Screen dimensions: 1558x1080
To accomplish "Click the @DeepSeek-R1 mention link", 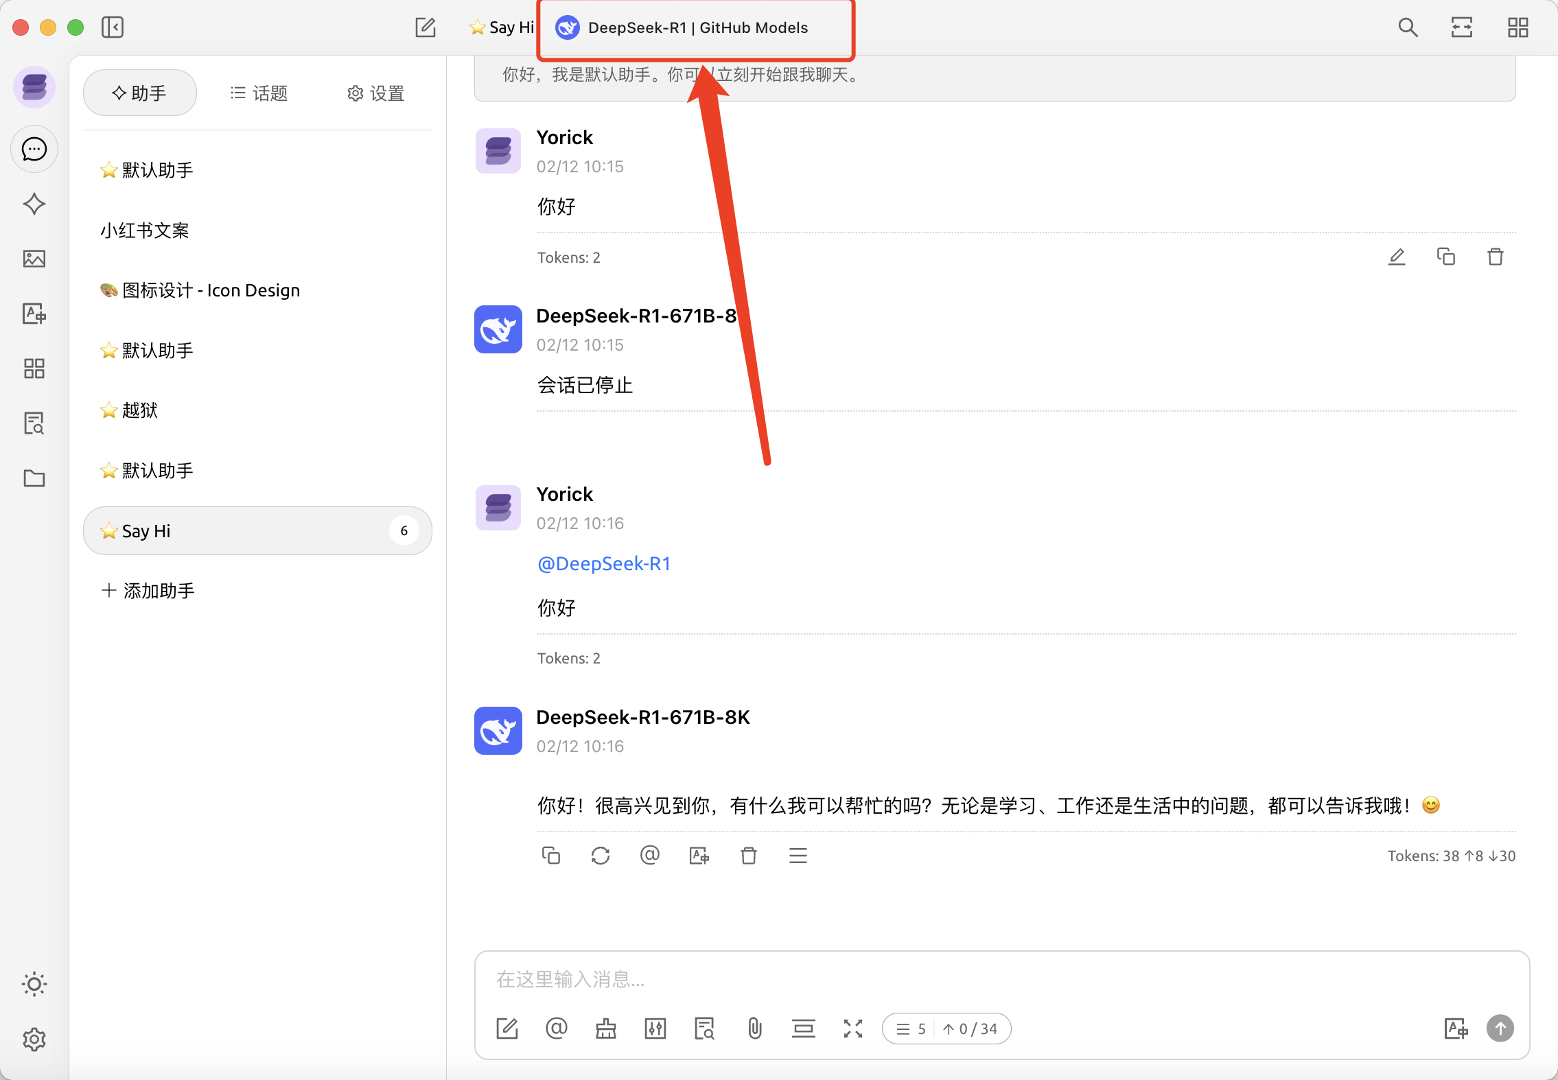I will [x=603, y=564].
